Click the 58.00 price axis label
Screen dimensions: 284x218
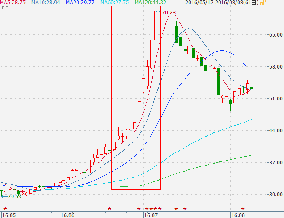[x=275, y=67]
